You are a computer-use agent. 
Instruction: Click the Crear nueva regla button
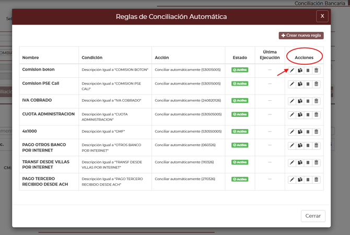[301, 36]
